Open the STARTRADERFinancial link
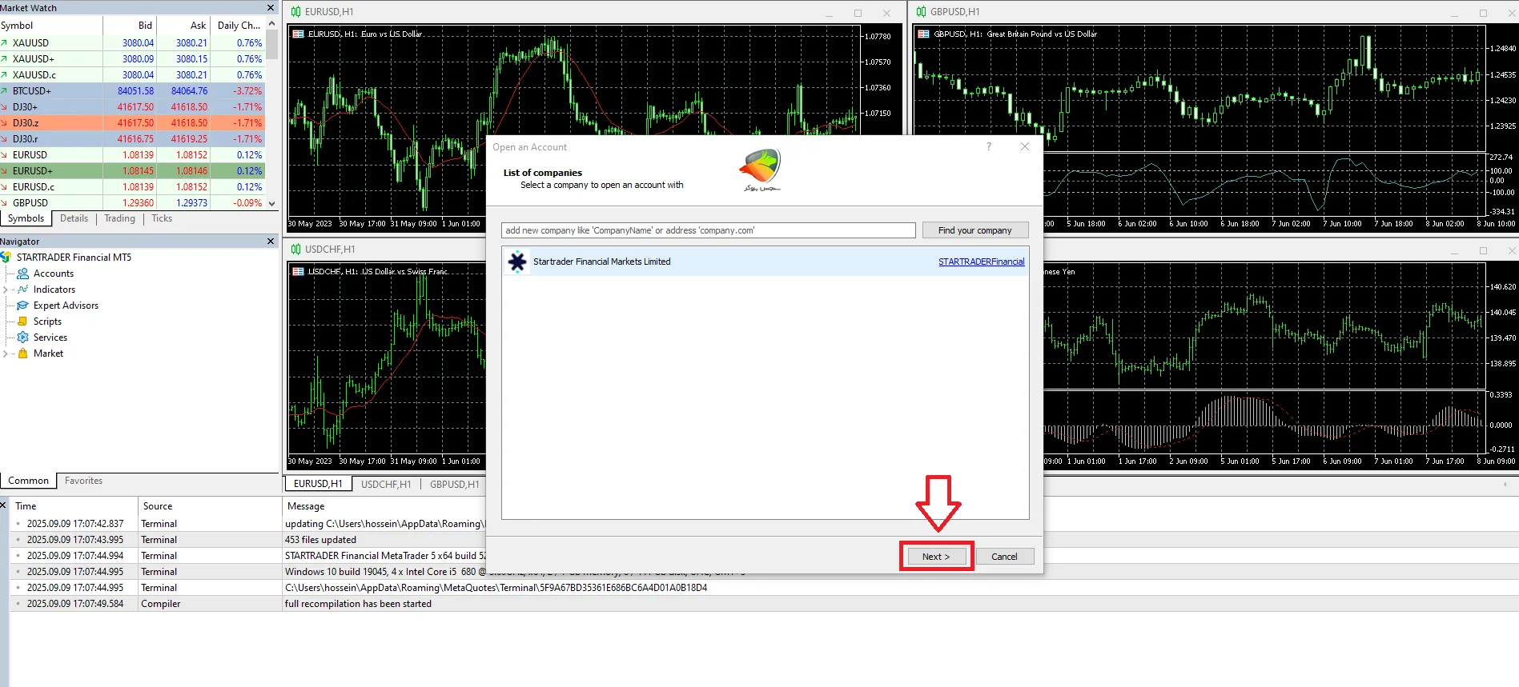The height and width of the screenshot is (687, 1519). click(x=981, y=262)
